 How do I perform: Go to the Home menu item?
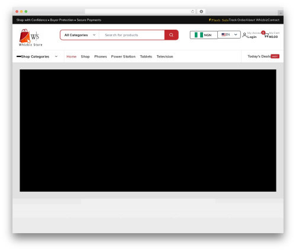(72, 56)
